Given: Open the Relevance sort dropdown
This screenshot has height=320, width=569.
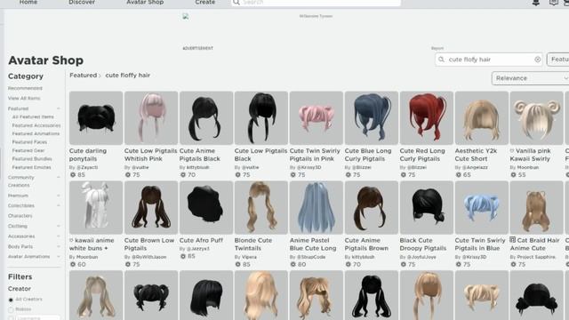Looking at the screenshot, I should (x=530, y=78).
